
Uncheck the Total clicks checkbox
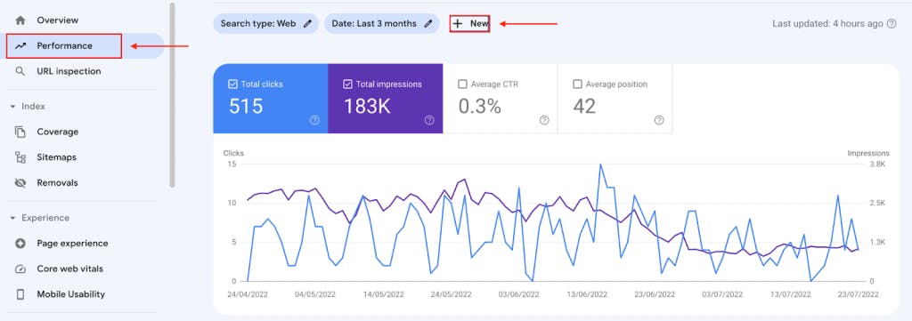(232, 84)
